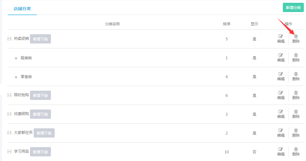306x161 pixels.
Task: Toggle expander beside 学习用品
Action: (x=10, y=152)
